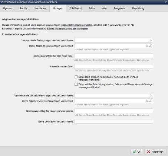Viewport: 168px width, 156px height.
Task: Select the Vorlagen tab
Action: coord(58,8)
